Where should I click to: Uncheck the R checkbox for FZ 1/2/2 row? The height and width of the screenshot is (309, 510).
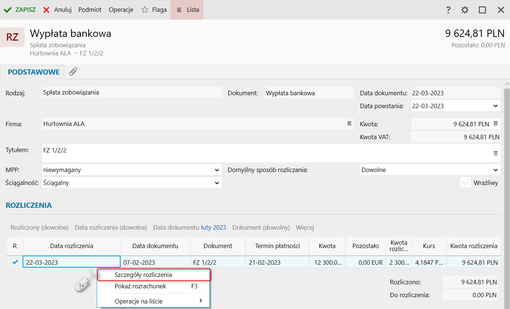click(15, 262)
